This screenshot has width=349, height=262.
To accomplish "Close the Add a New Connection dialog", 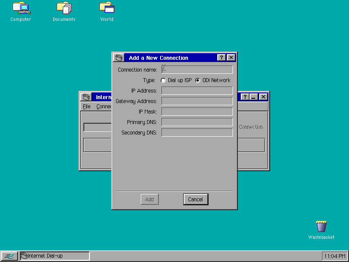I will [x=231, y=58].
